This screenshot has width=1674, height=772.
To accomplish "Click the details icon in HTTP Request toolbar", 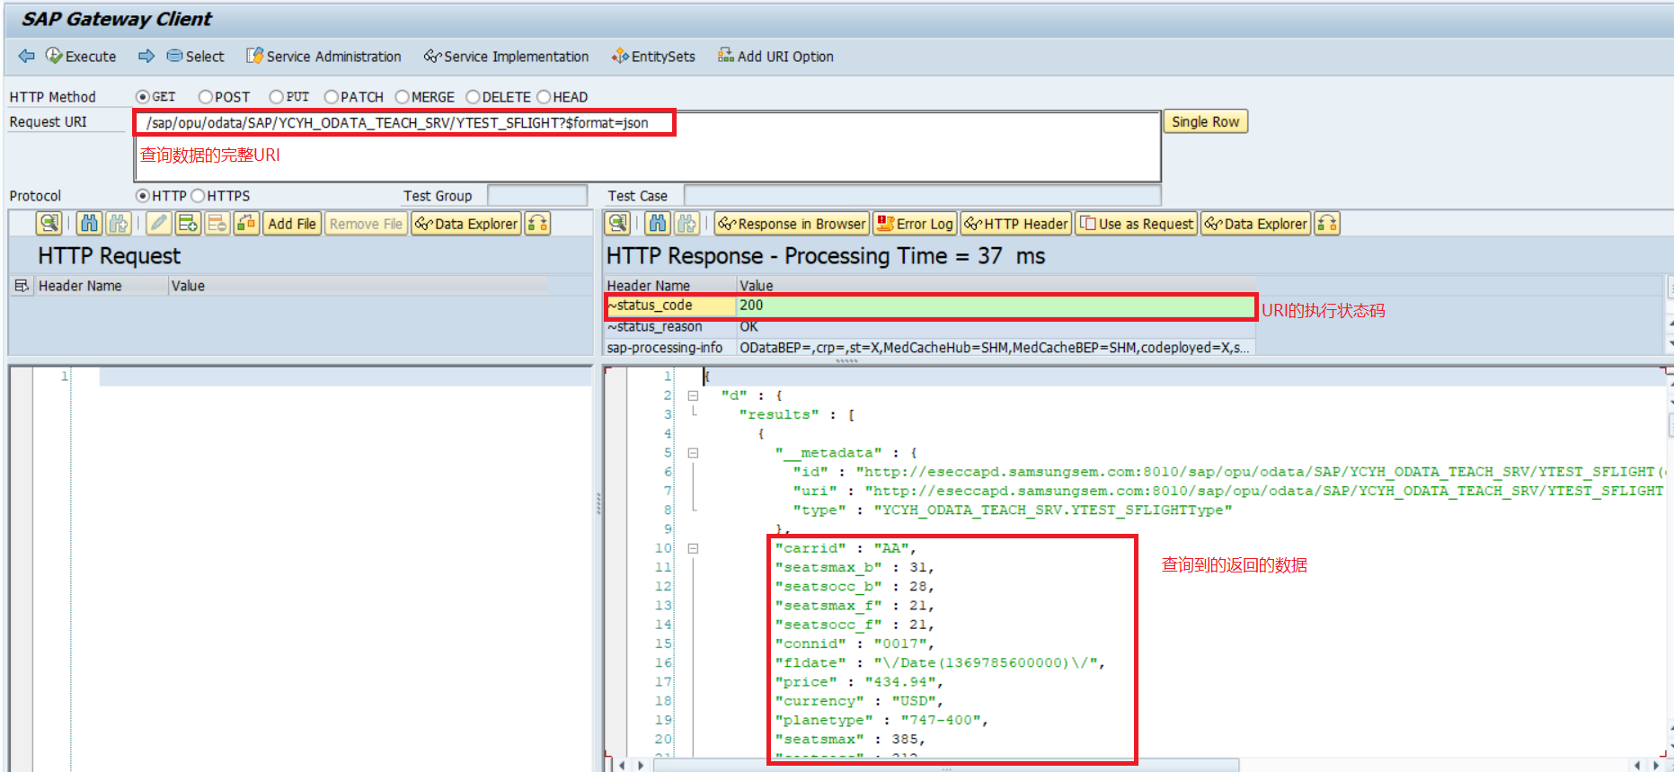I will pos(49,224).
